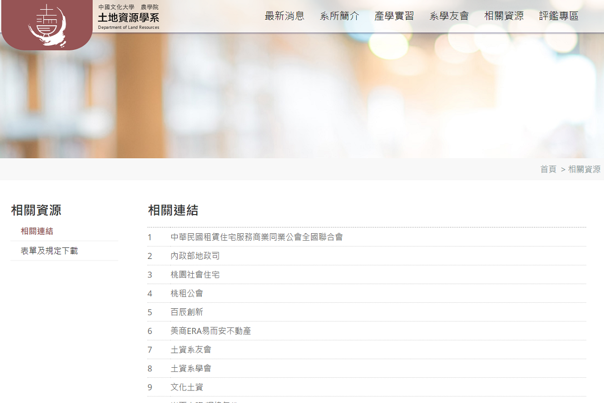Visit the 內政部地政司 link
Image resolution: width=604 pixels, height=403 pixels.
195,256
